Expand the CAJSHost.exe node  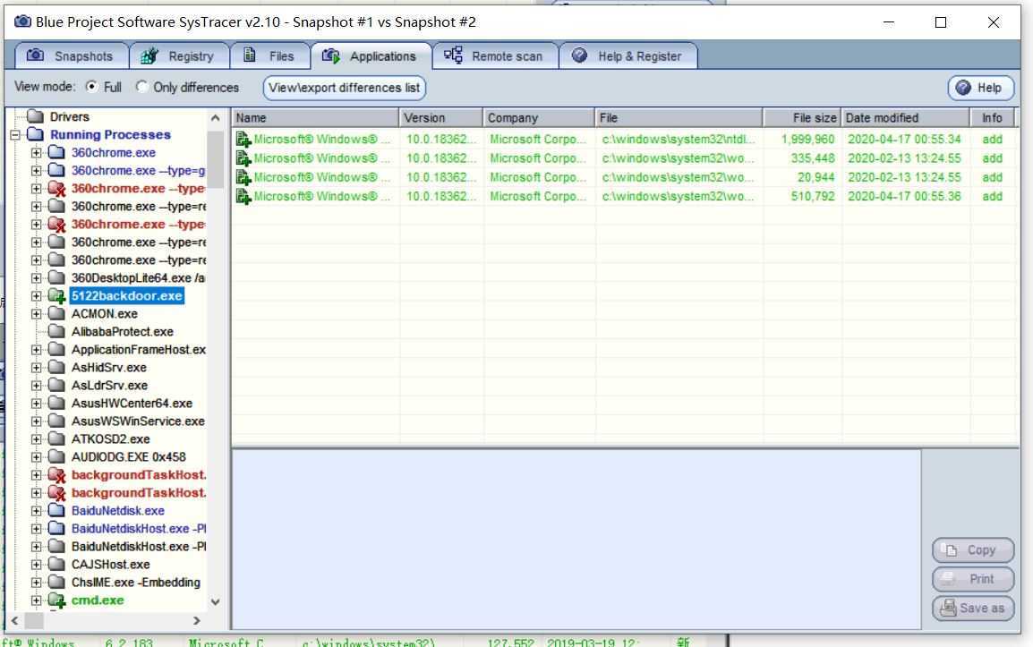coord(36,565)
